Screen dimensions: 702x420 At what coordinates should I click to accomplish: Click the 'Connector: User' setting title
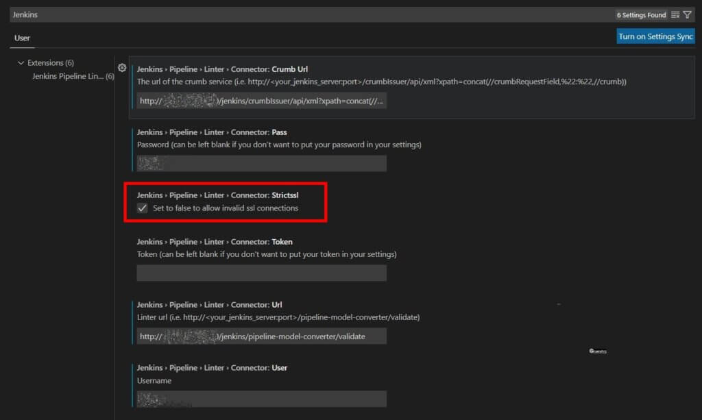212,368
